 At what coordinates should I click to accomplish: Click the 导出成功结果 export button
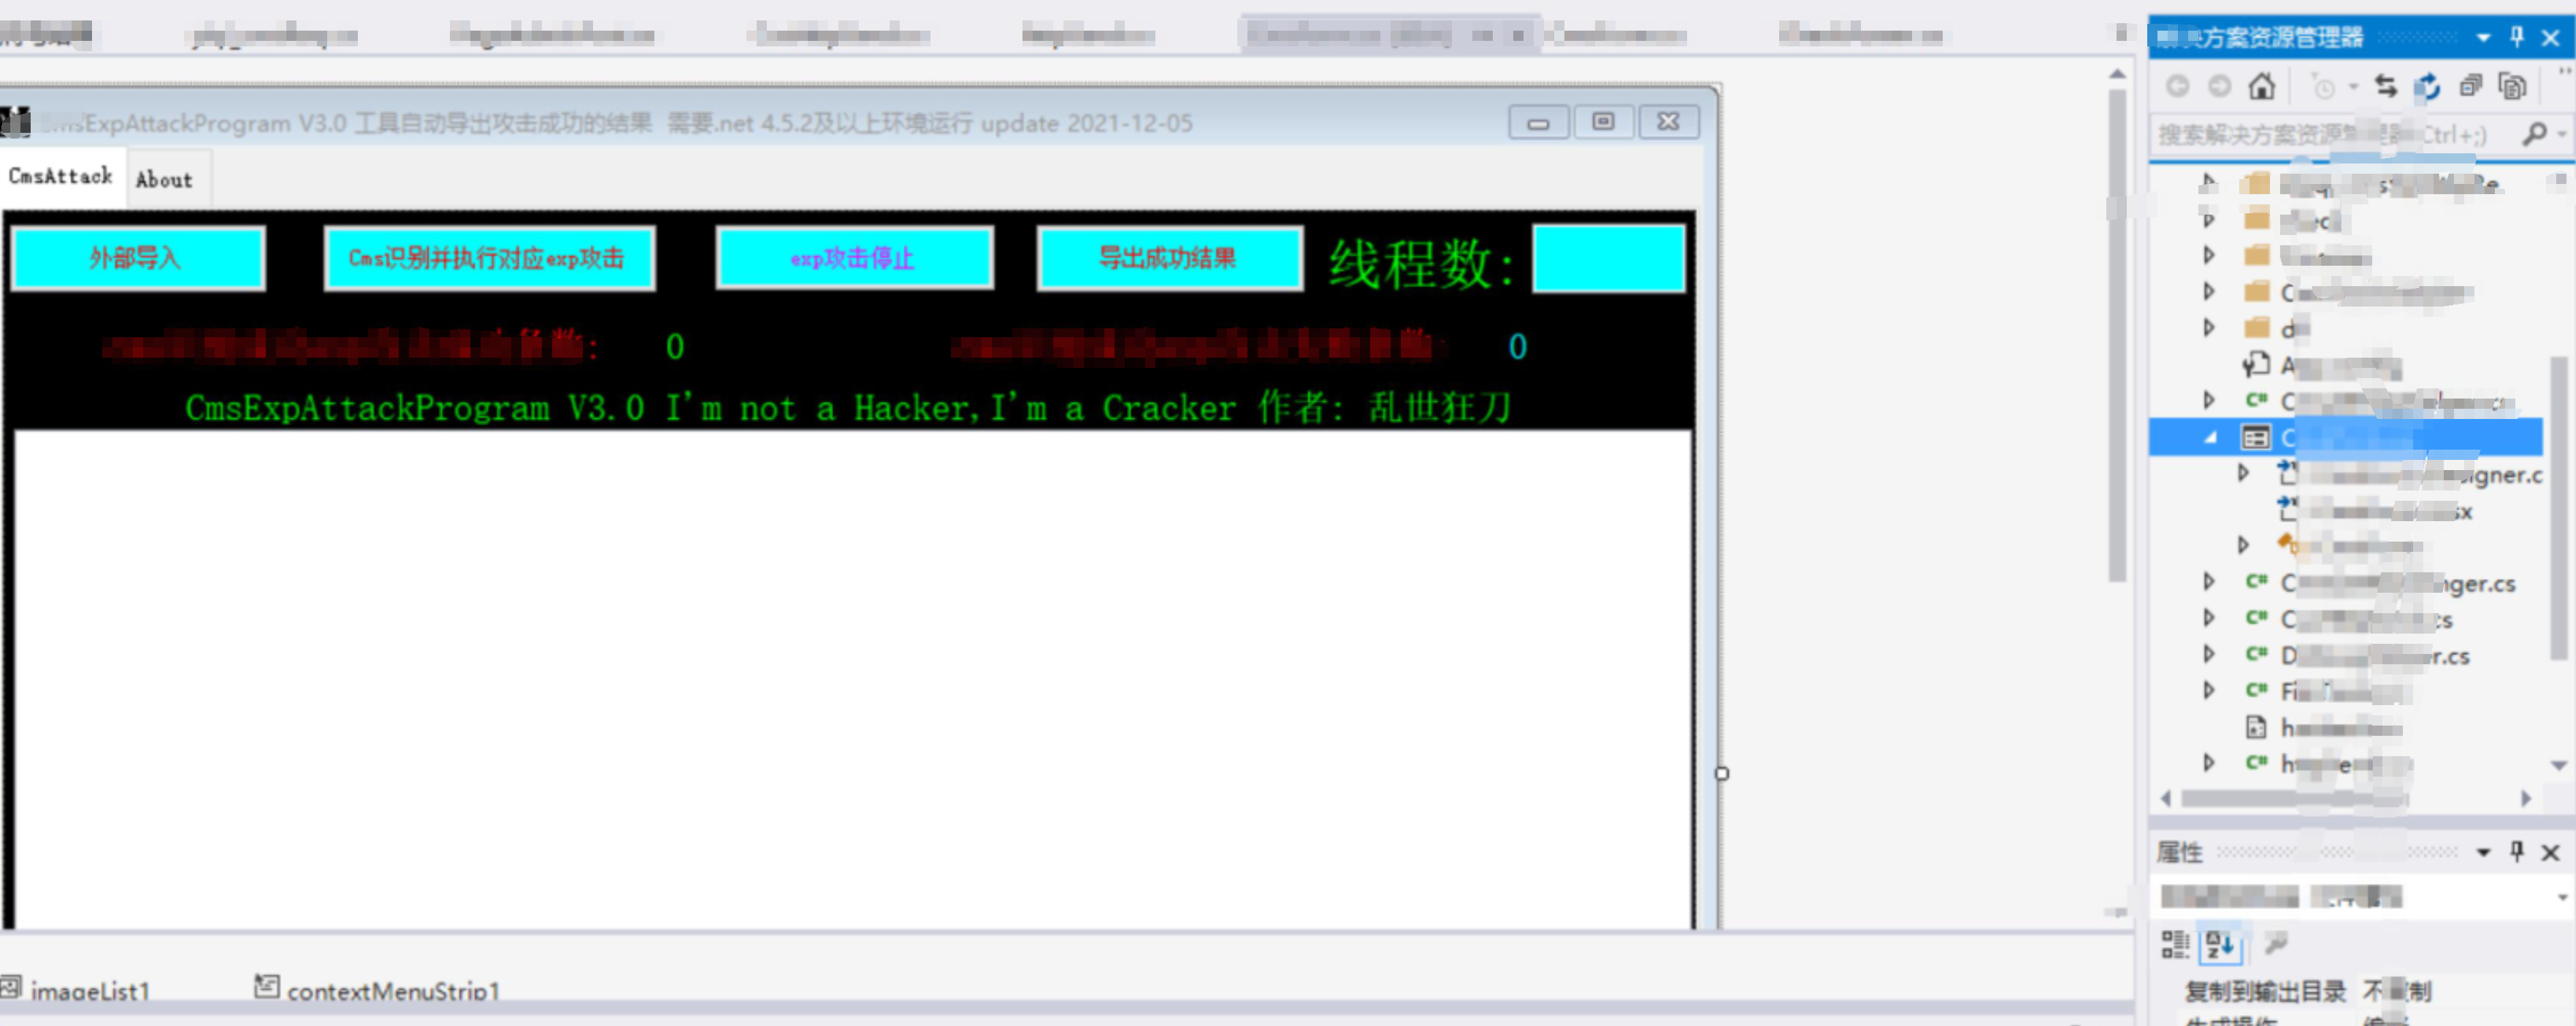(1166, 258)
